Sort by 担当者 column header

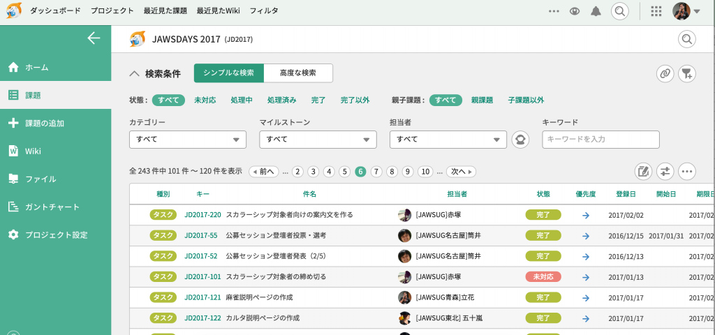[457, 194]
